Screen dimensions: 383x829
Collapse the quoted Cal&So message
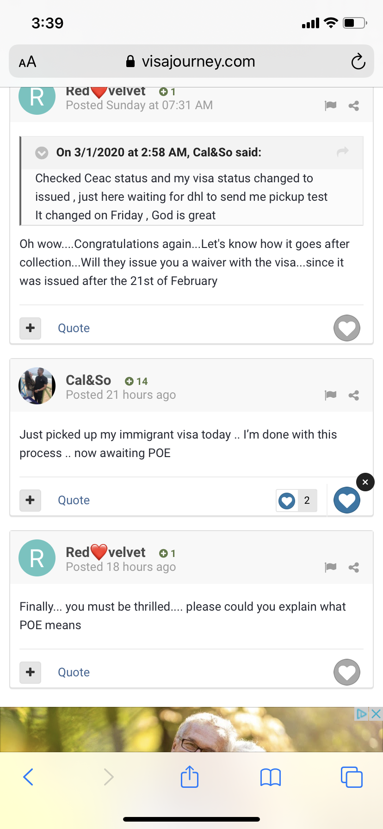[42, 153]
